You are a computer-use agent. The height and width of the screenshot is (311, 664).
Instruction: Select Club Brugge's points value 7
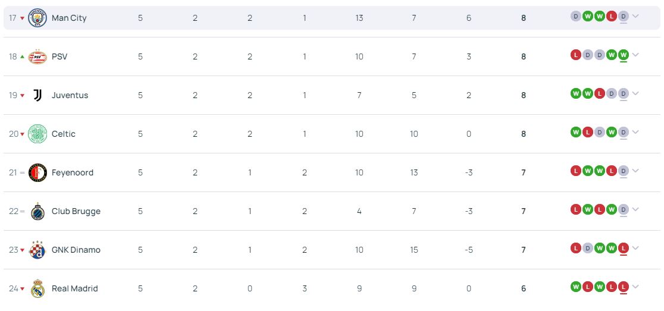524,211
